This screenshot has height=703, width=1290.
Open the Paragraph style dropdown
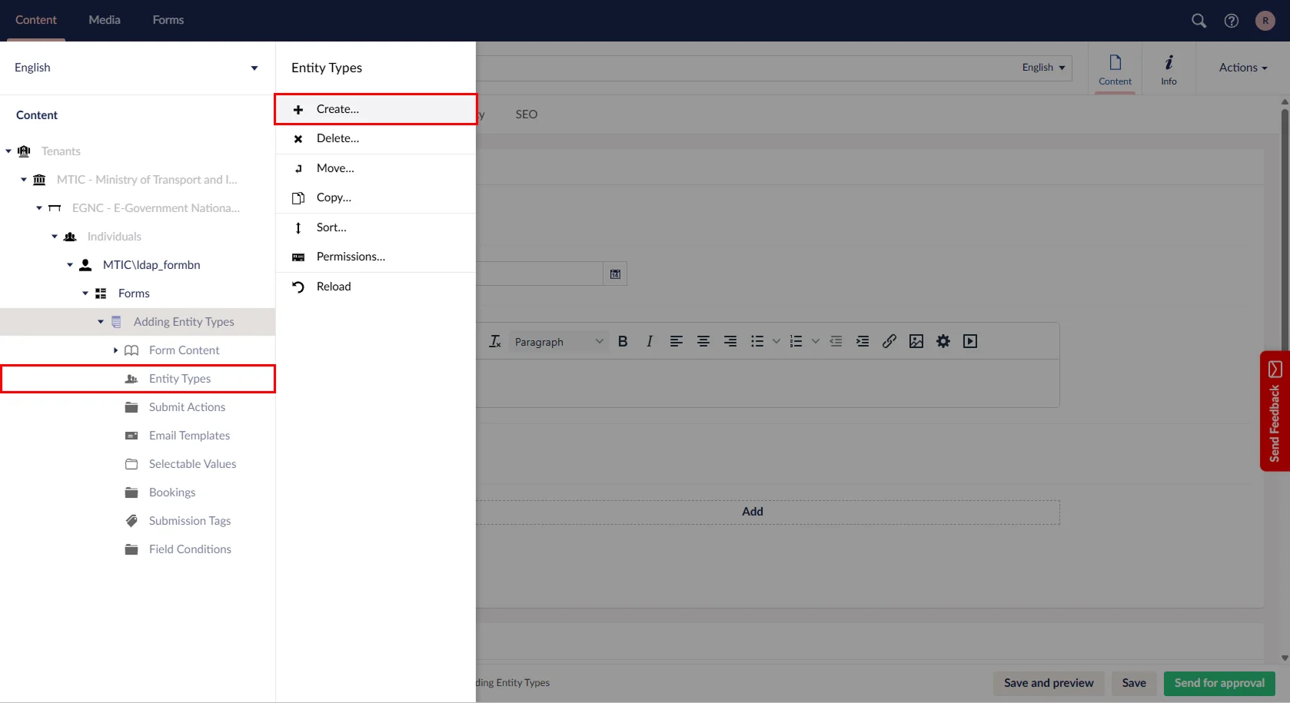[558, 342]
